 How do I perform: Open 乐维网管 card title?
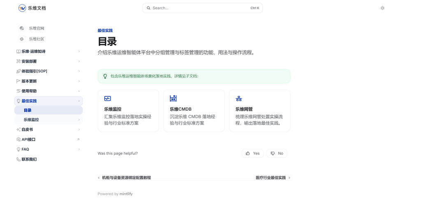point(244,109)
